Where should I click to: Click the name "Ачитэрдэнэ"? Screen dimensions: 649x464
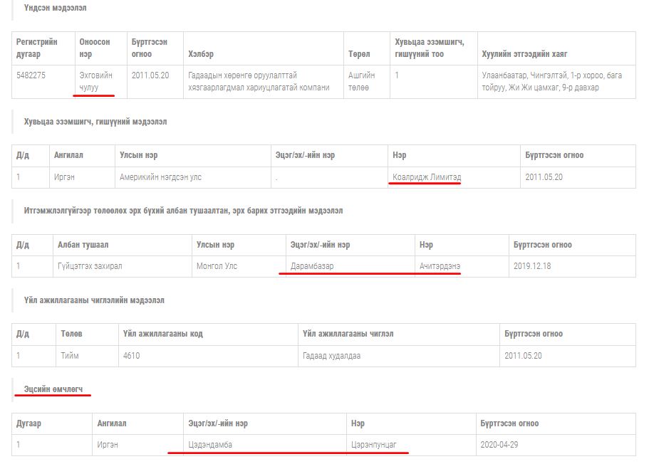tap(440, 266)
